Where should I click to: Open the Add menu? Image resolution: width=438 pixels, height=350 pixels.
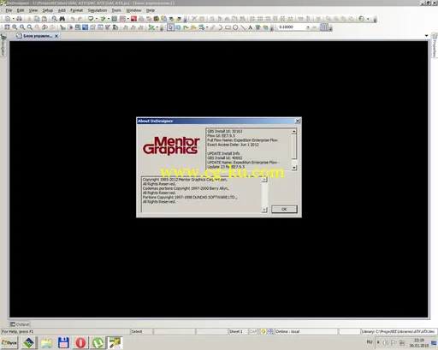[62, 10]
